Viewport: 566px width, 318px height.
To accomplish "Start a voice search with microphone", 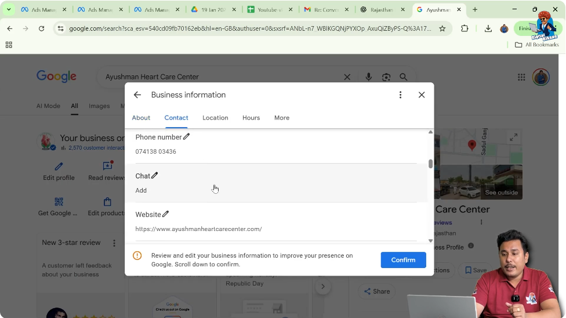I will tap(369, 77).
